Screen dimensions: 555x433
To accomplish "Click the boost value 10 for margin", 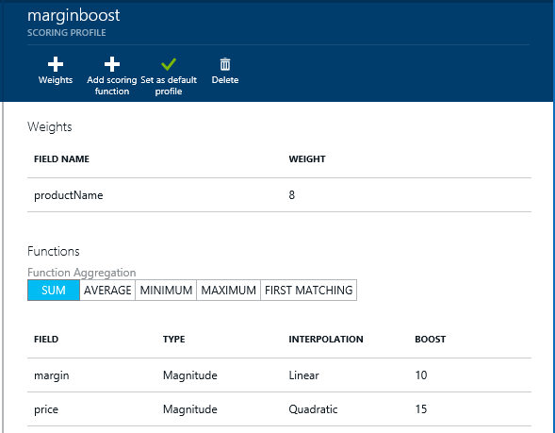I will click(x=421, y=375).
